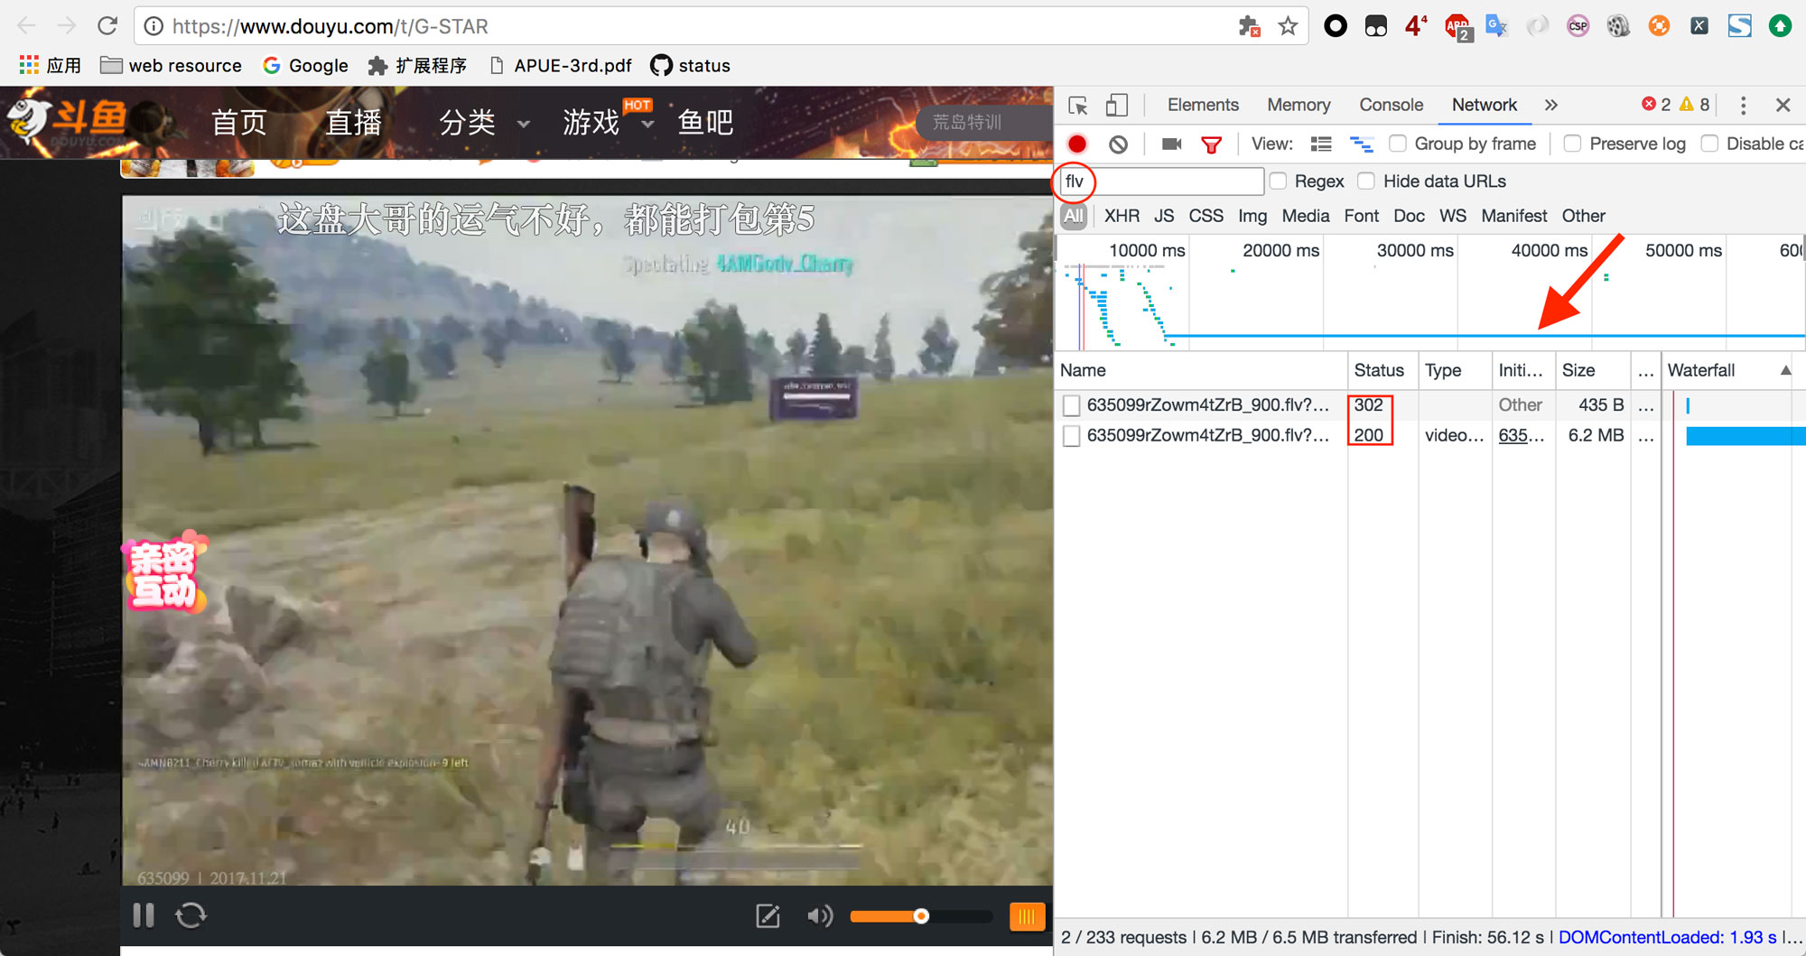Click the flv filter input field
1806x956 pixels.
1162,181
